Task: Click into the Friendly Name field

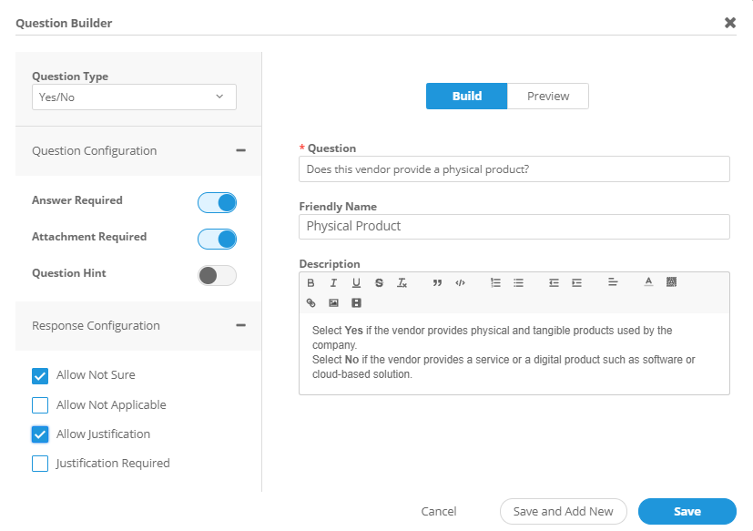Action: coord(514,227)
